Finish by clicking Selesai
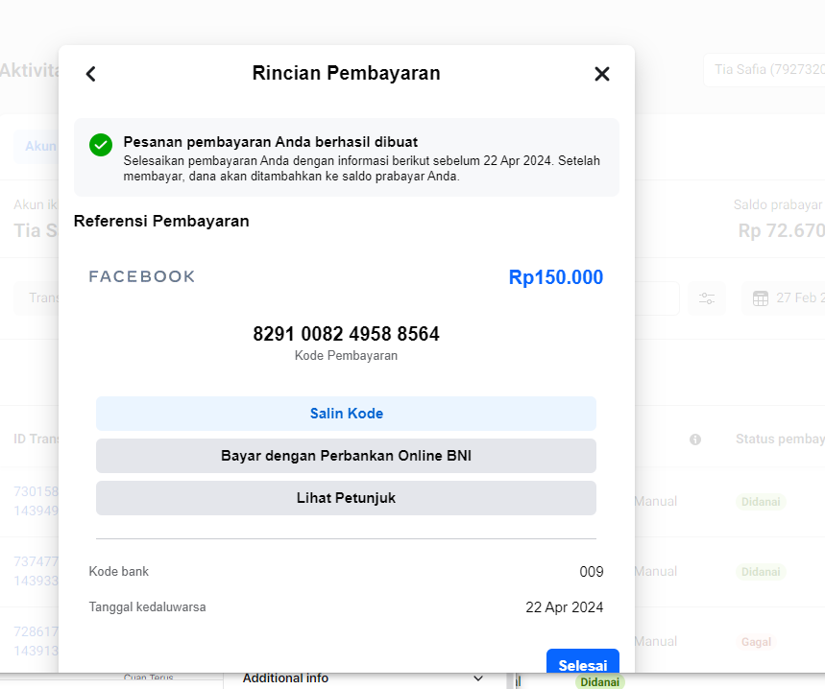825x689 pixels. [x=582, y=662]
